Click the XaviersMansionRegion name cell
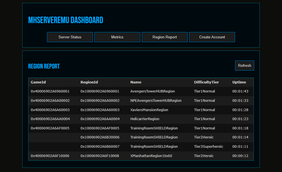Image resolution: width=282 pixels, height=172 pixels. tap(149, 110)
